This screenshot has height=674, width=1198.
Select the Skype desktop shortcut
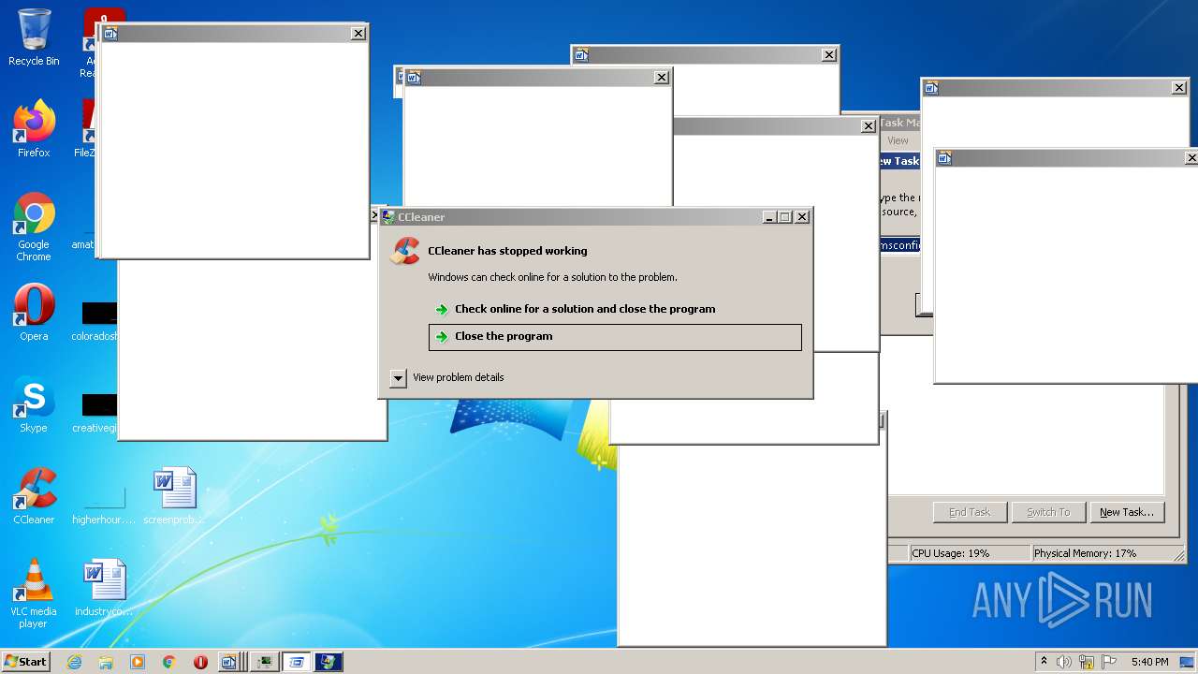pyautogui.click(x=34, y=404)
